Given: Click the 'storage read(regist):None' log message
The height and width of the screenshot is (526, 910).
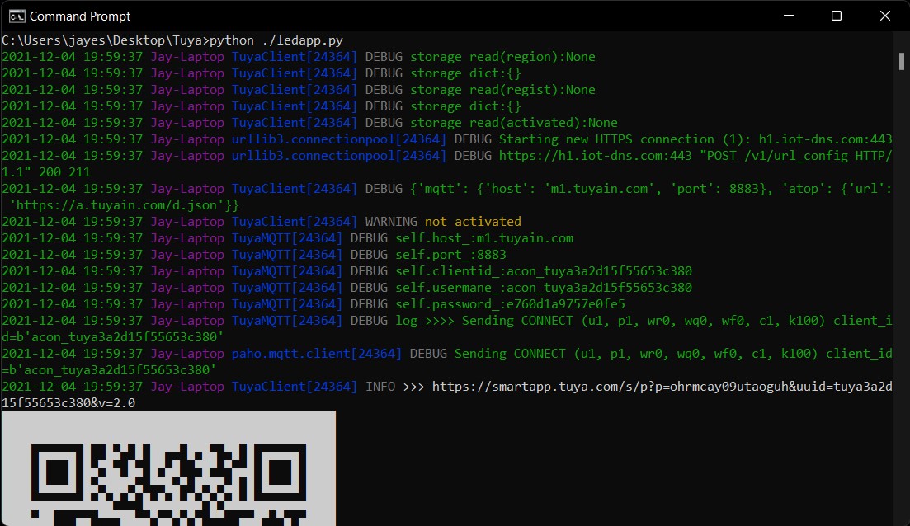Looking at the screenshot, I should point(502,90).
